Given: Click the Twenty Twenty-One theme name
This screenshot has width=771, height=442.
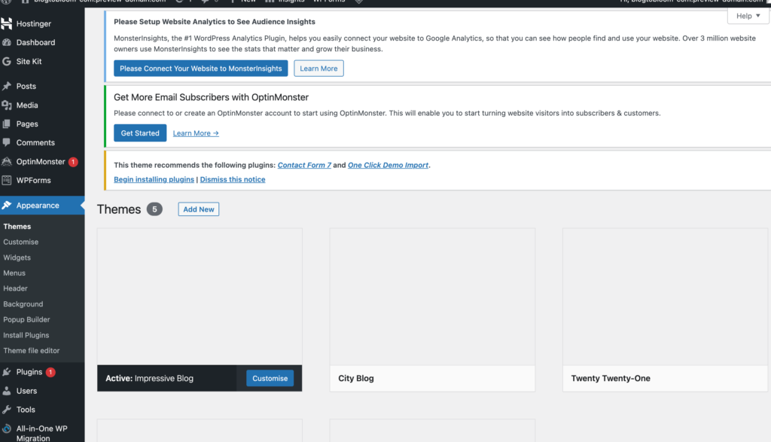Looking at the screenshot, I should click(611, 378).
